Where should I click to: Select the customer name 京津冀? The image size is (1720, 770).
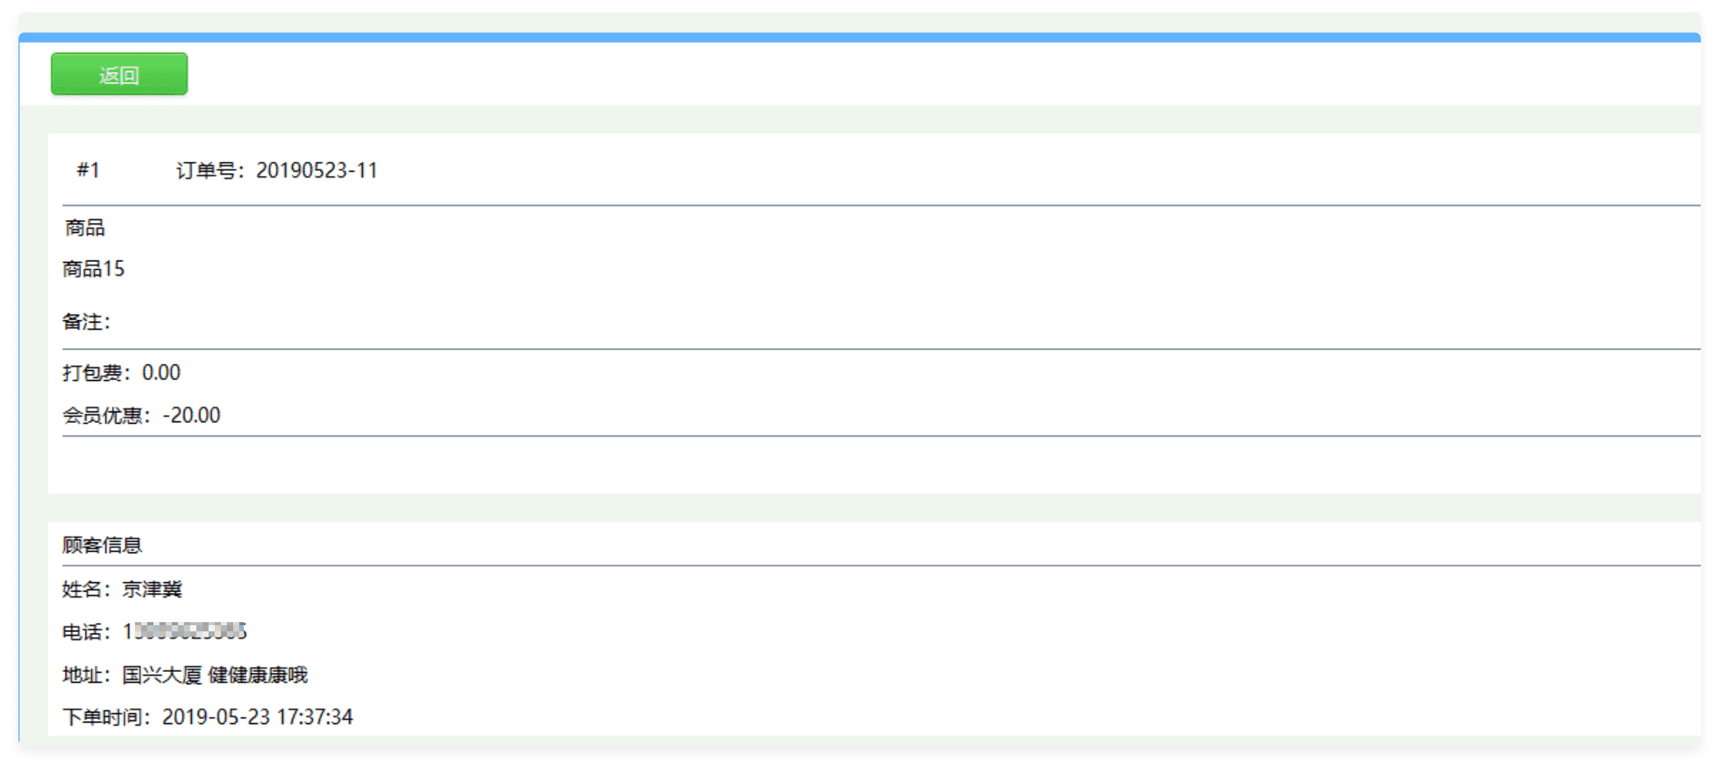point(152,589)
